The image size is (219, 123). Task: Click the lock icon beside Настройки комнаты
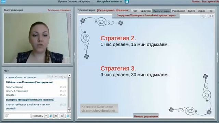point(127,1)
